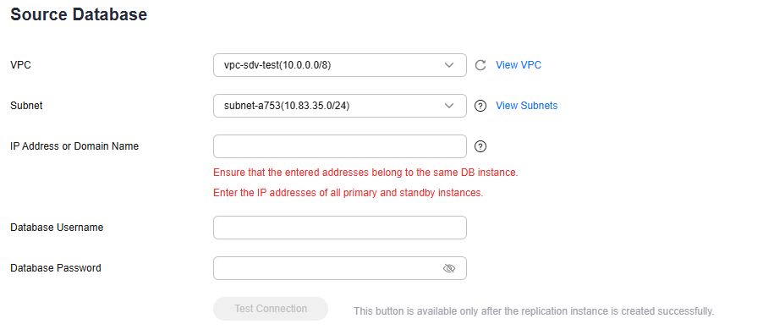This screenshot has width=763, height=335.
Task: Click the IP Address or Domain Name label
Action: click(74, 146)
